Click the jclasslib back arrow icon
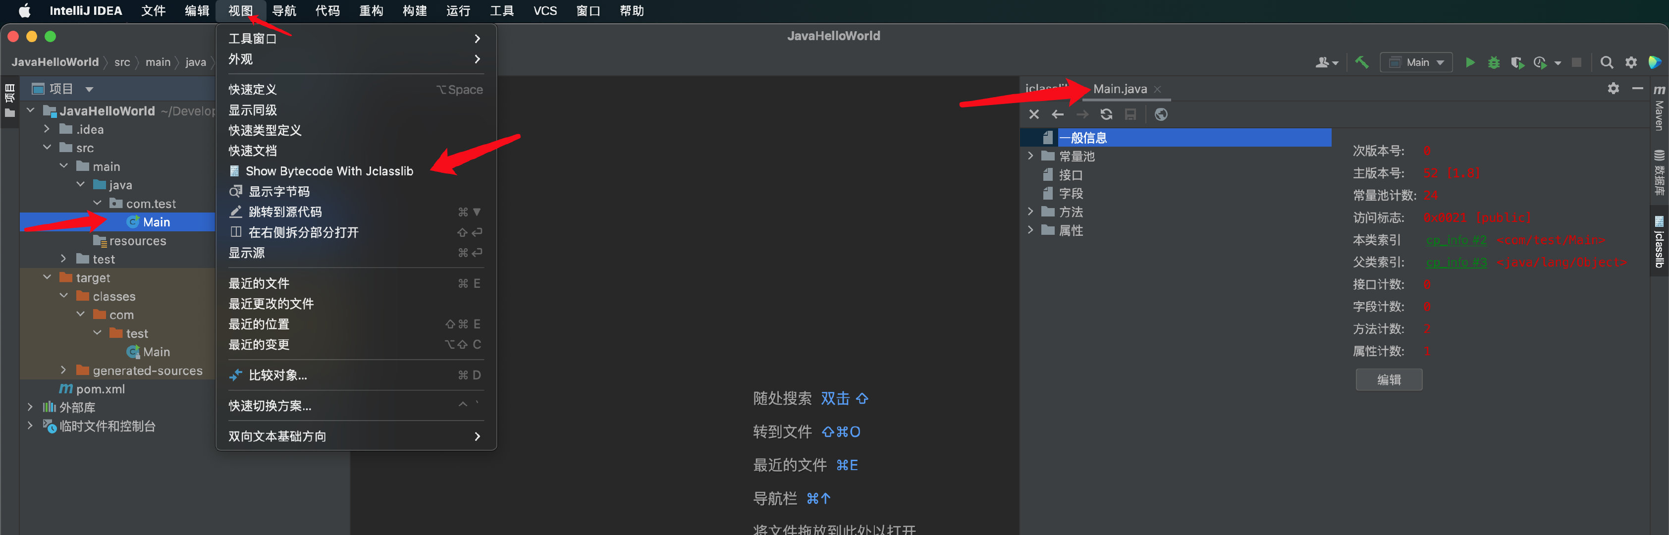Image resolution: width=1669 pixels, height=535 pixels. (1057, 114)
